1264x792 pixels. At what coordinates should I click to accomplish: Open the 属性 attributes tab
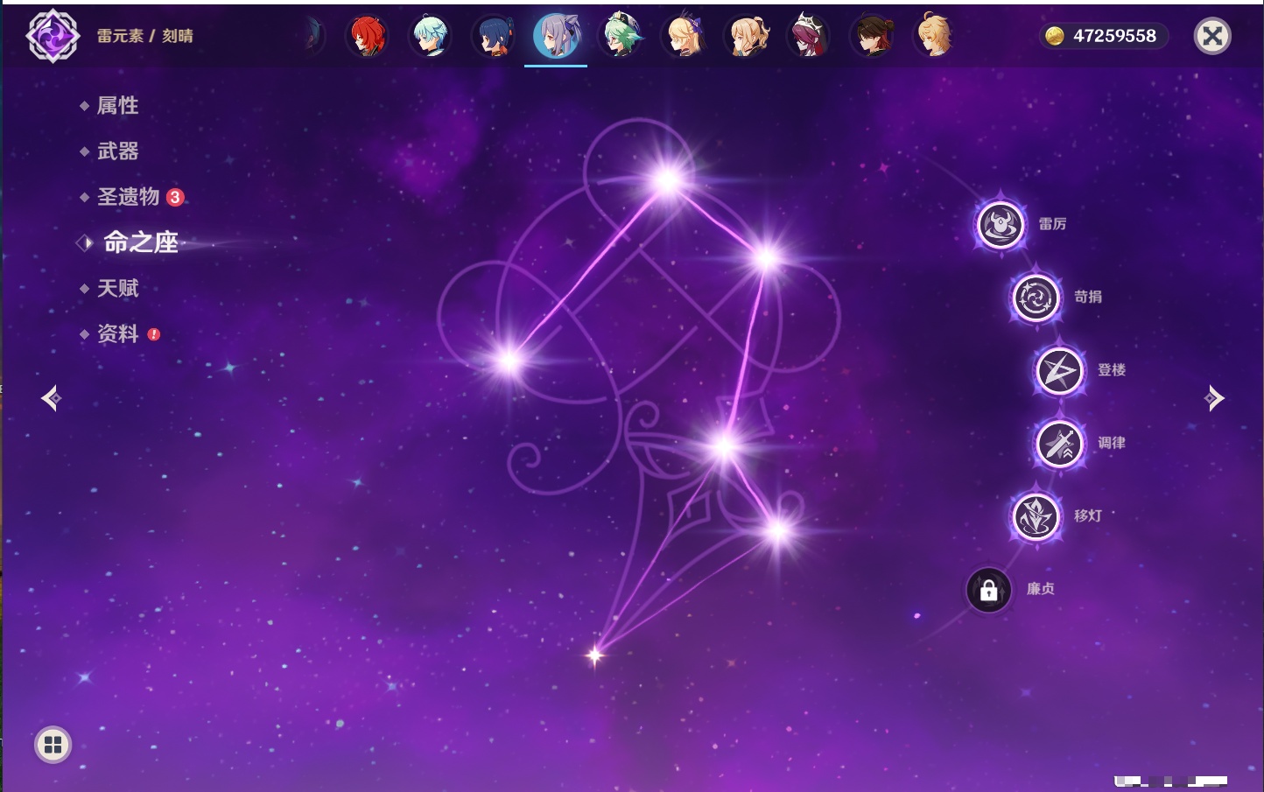coord(117,106)
